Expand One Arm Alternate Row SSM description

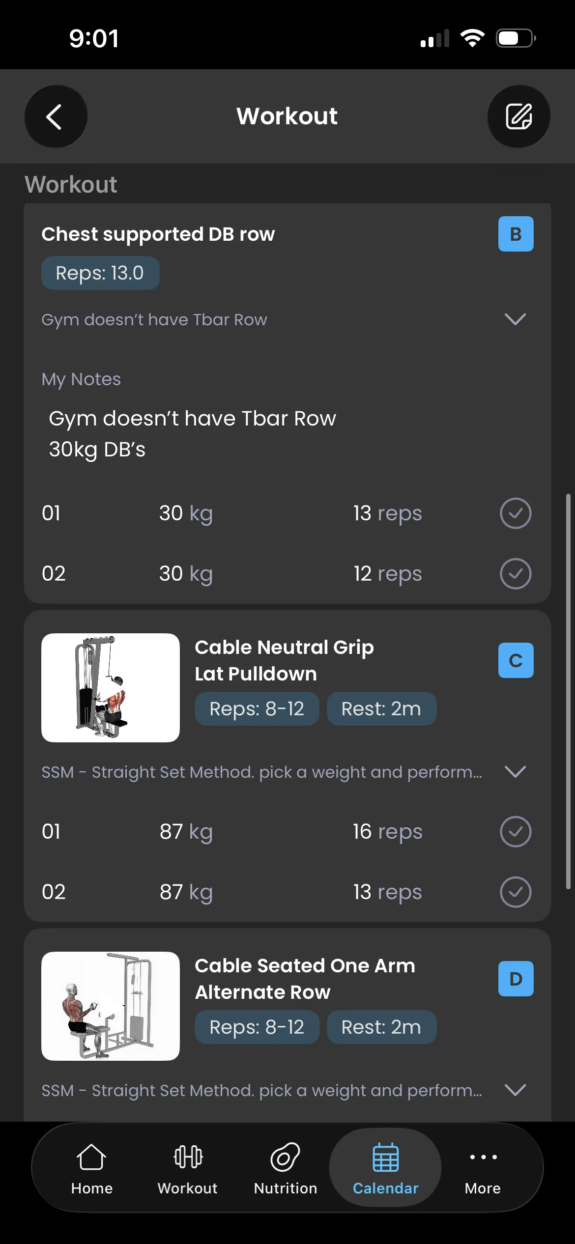pyautogui.click(x=516, y=1090)
